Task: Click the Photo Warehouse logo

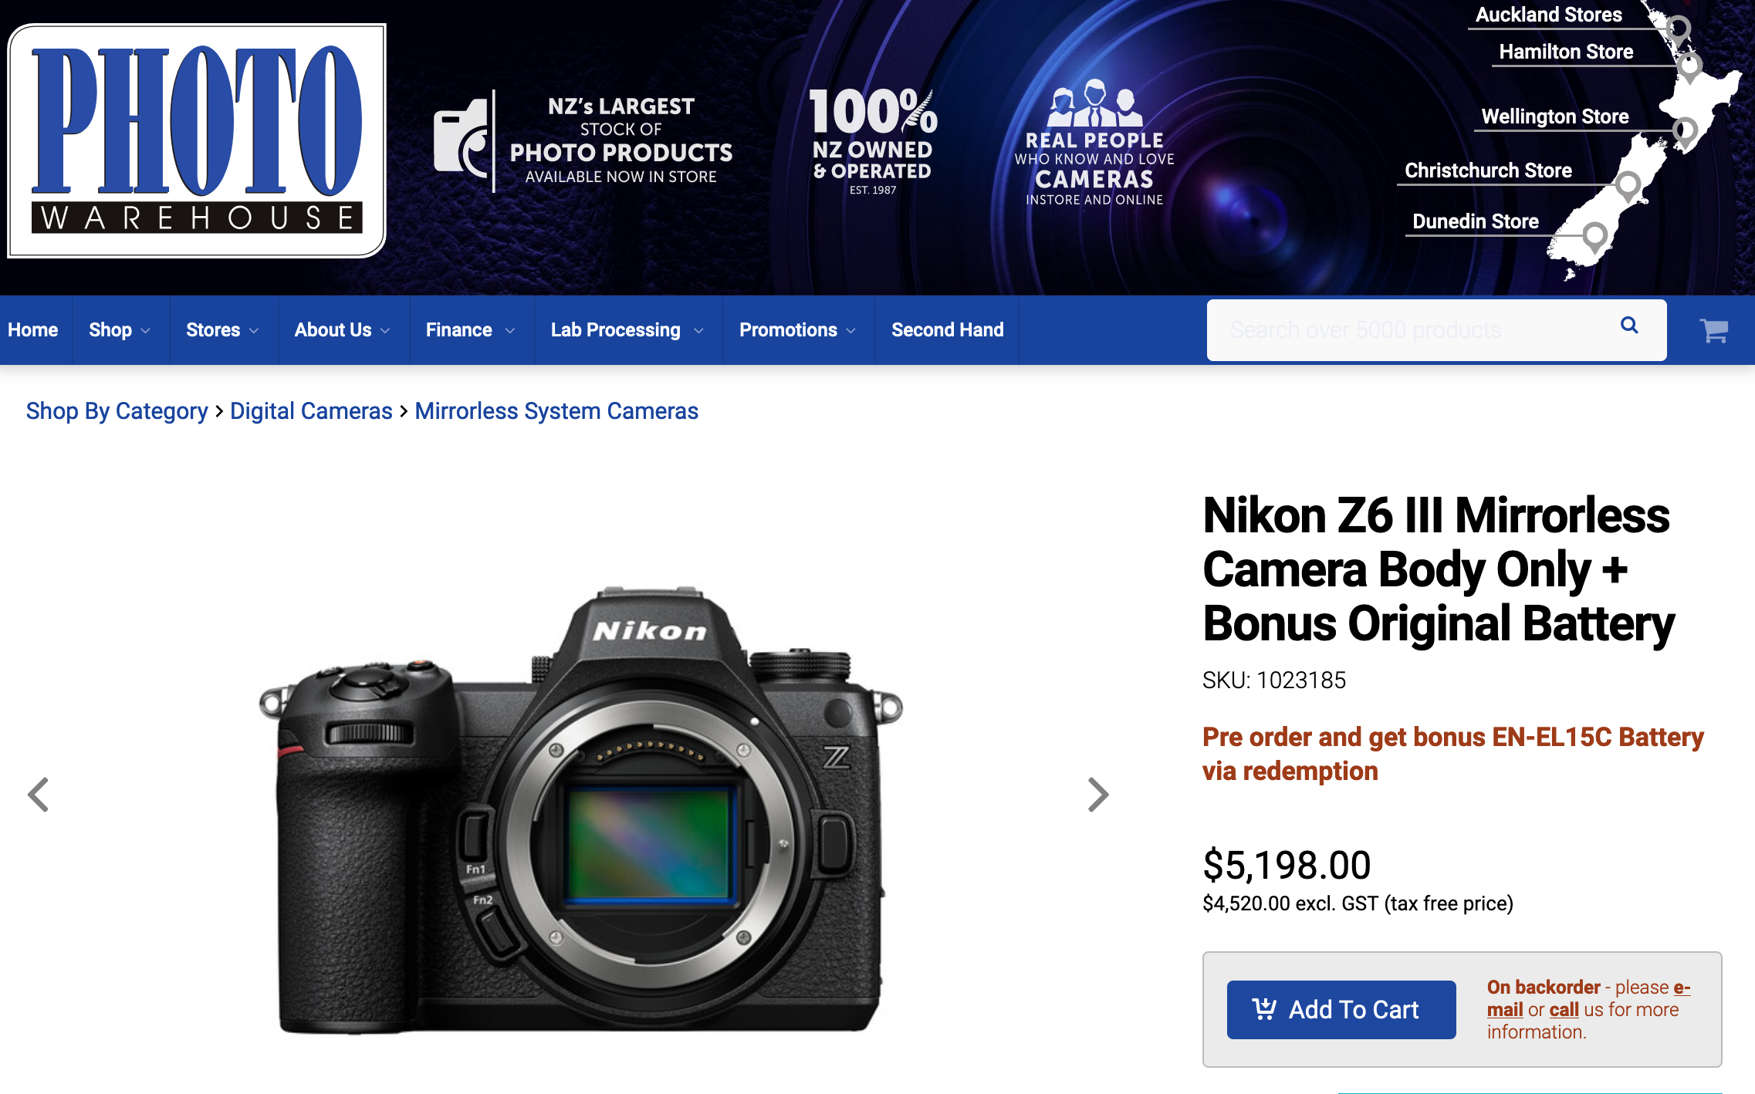Action: 196,140
